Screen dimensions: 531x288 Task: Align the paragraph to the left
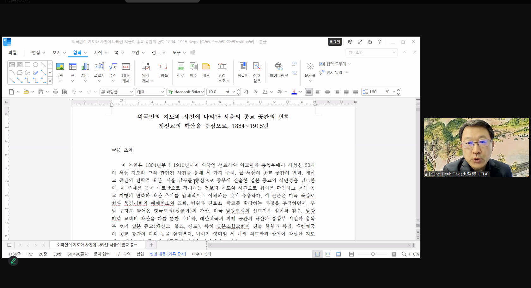pos(318,92)
